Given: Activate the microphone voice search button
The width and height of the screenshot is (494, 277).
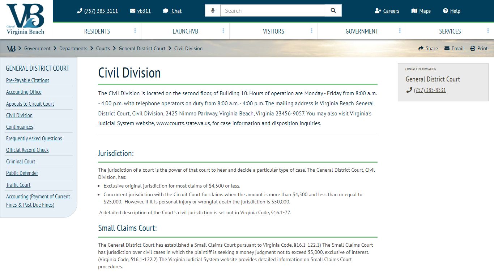Looking at the screenshot, I should tap(213, 10).
